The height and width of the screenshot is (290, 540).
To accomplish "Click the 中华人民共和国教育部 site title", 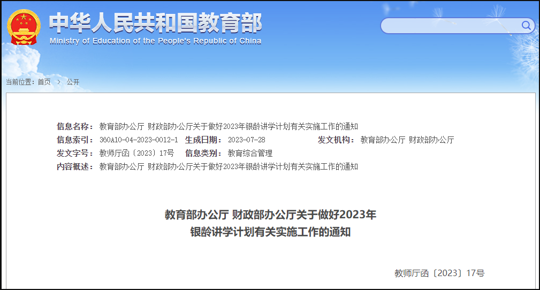I will point(155,24).
